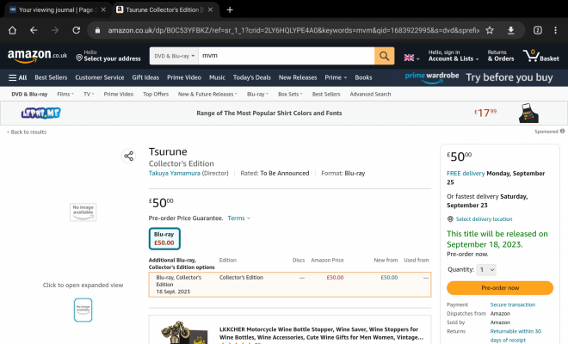The height and width of the screenshot is (344, 568).
Task: Expand the Pre-order Price Guarantee Terms
Action: [238, 218]
